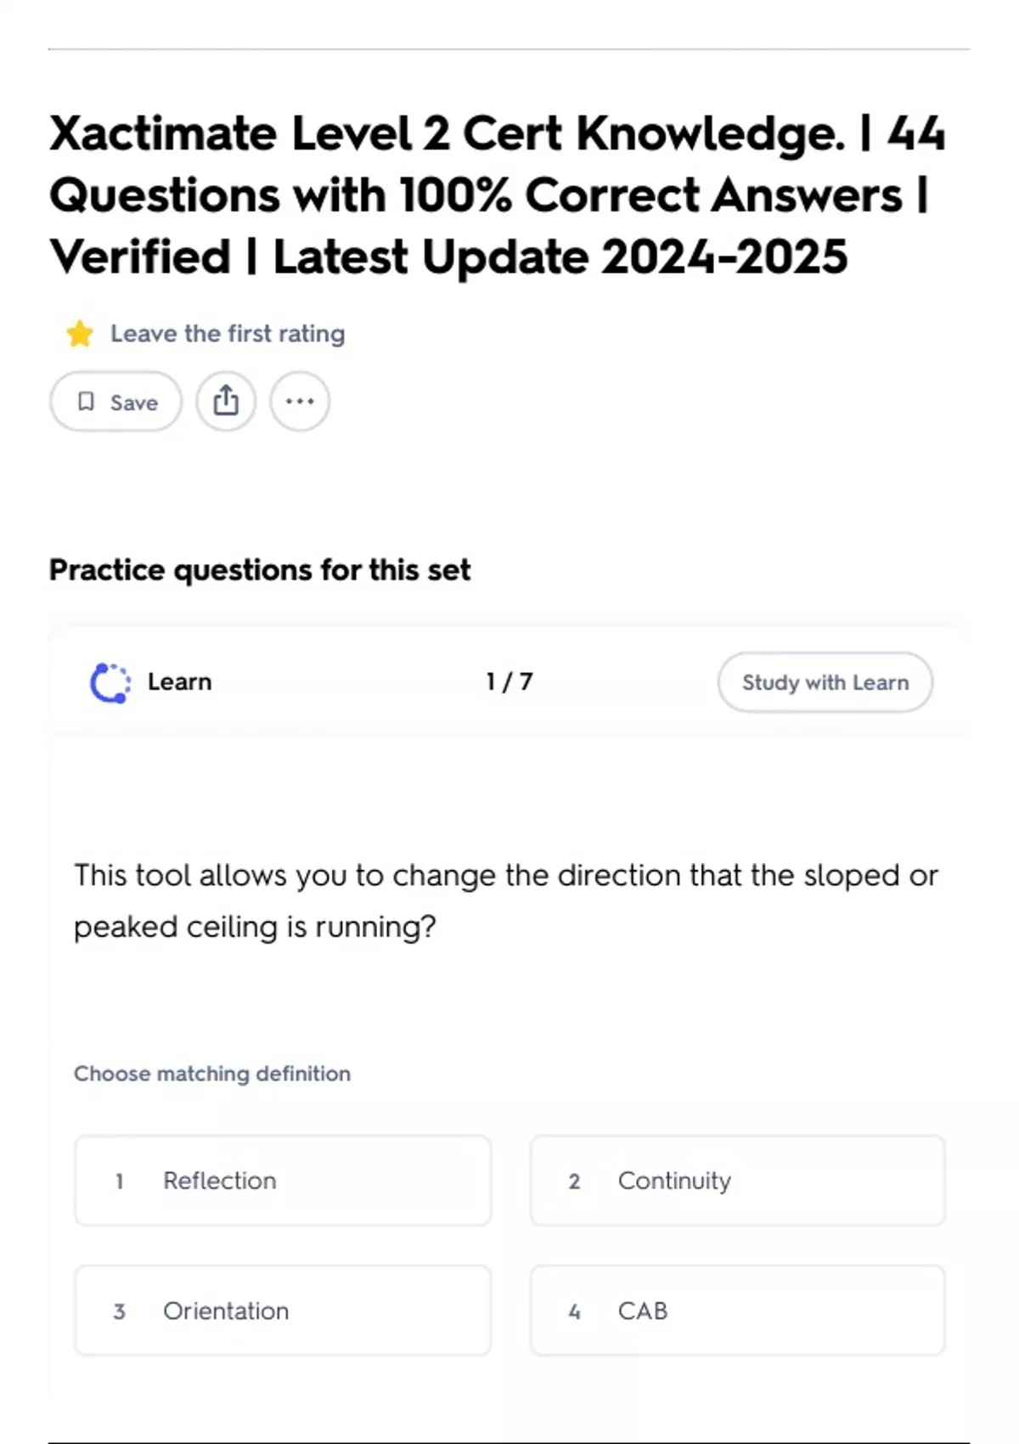Viewport: 1019px width, 1444px height.
Task: Click the number 2 badge beside Continuity
Action: click(574, 1182)
